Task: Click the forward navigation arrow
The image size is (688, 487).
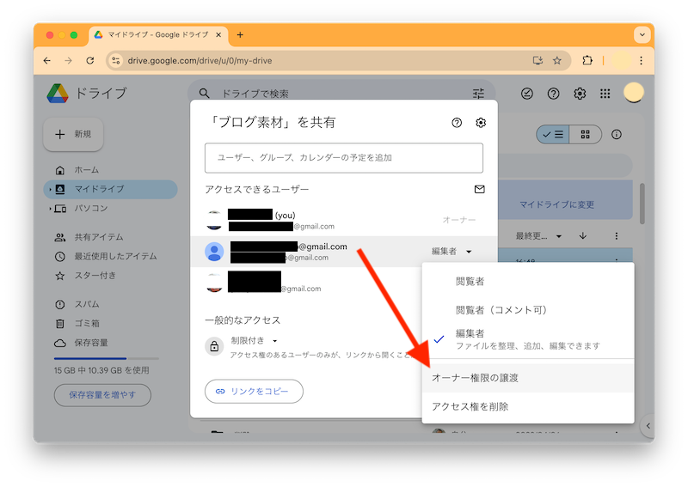Action: (x=69, y=60)
